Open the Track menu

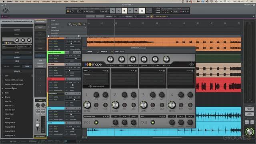coord(28,2)
